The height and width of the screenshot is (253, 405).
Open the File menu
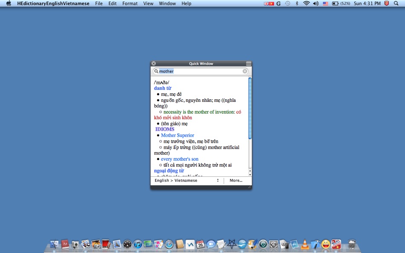pyautogui.click(x=98, y=3)
